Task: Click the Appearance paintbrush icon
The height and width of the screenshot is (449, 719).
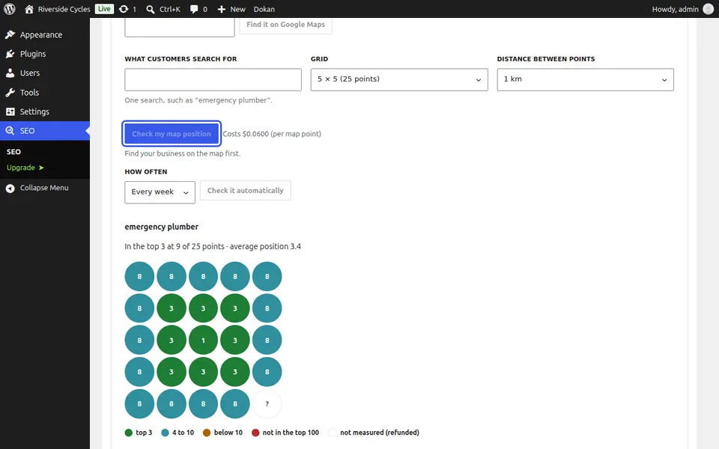Action: point(10,35)
